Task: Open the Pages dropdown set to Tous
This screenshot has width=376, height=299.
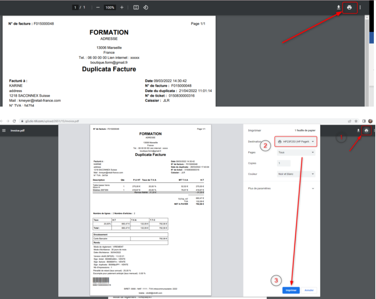Action: 296,152
